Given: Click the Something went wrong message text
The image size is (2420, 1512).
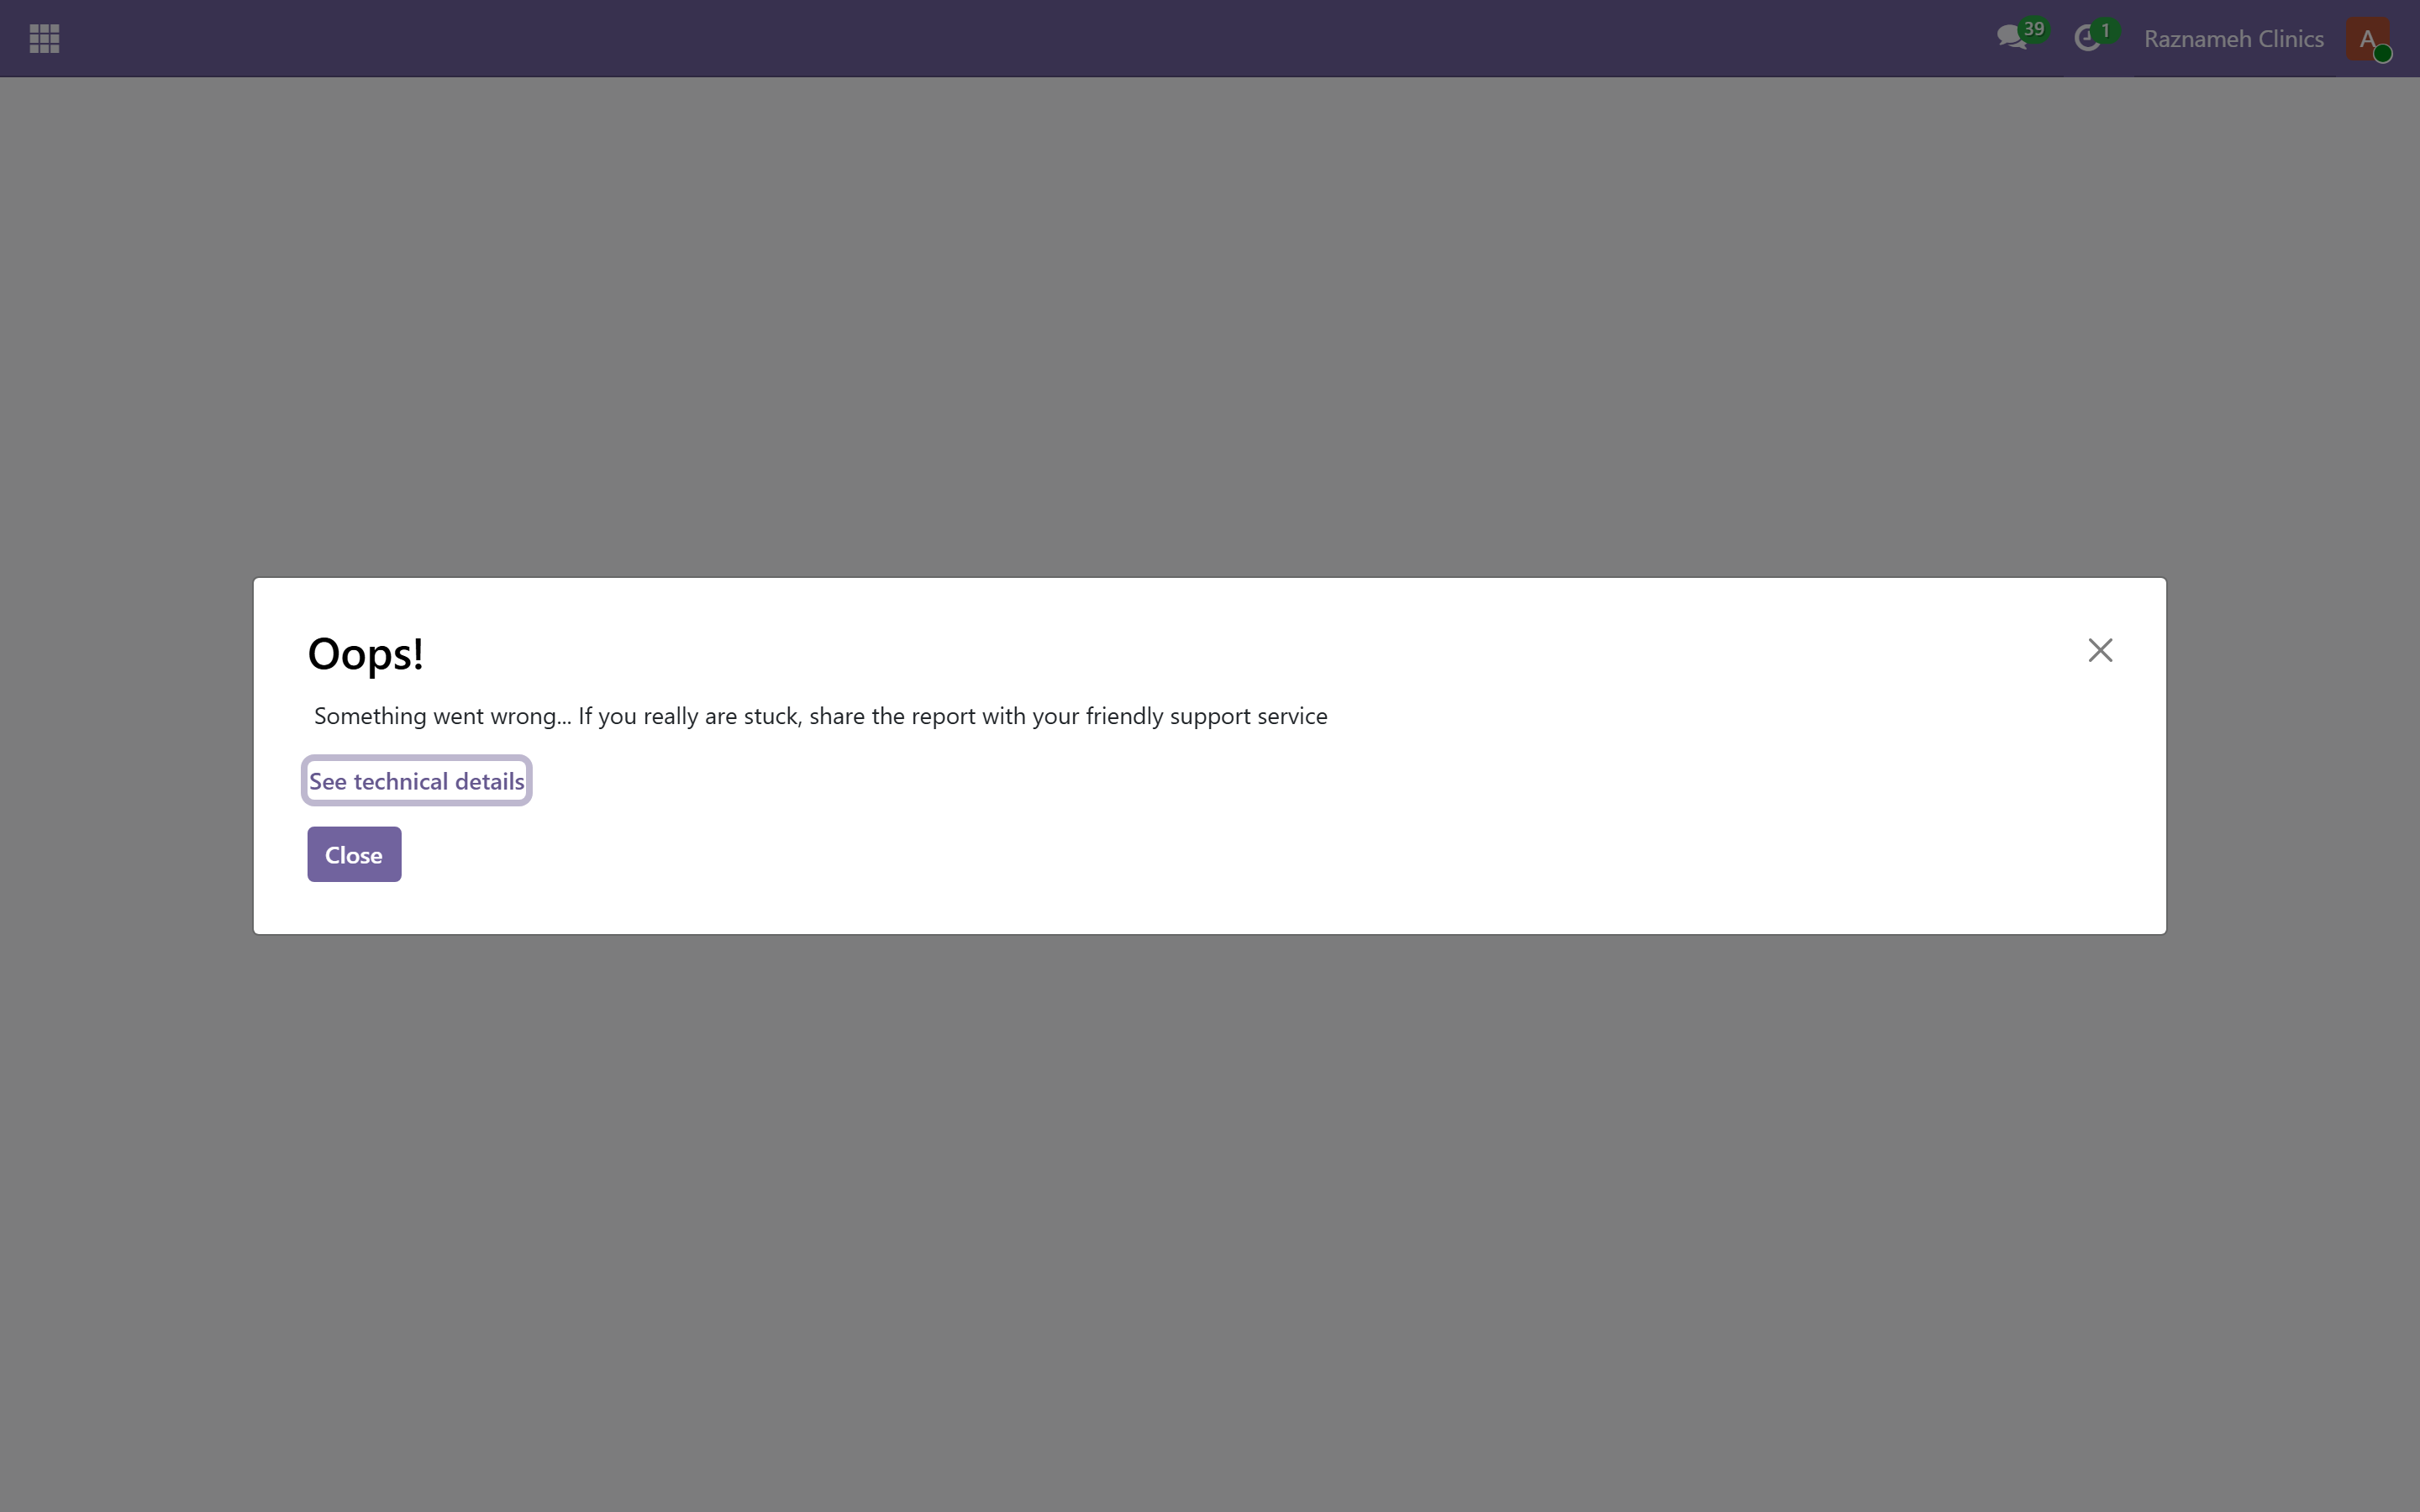Looking at the screenshot, I should pos(820,716).
